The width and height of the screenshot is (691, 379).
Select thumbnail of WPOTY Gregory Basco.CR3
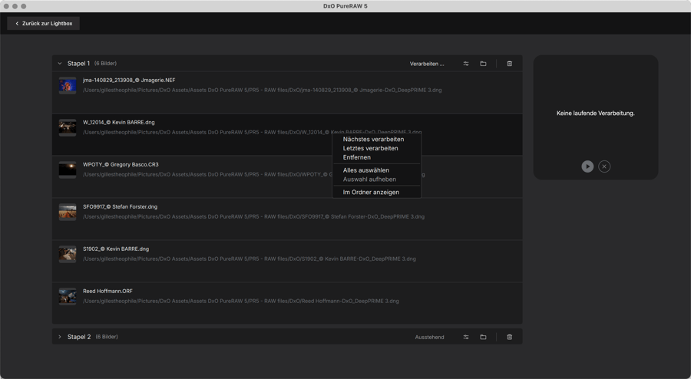68,170
